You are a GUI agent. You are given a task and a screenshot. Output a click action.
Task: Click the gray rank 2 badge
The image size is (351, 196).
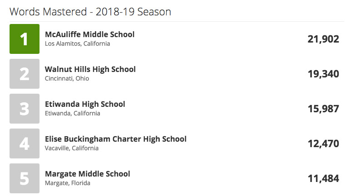click(x=25, y=74)
